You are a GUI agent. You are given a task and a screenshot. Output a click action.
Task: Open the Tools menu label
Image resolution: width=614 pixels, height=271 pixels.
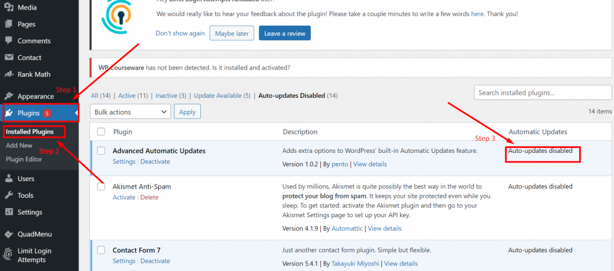[25, 195]
